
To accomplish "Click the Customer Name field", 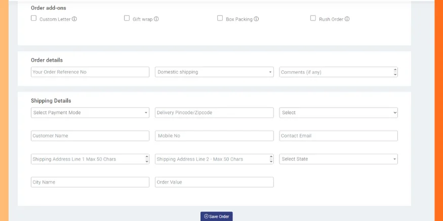I will pos(90,136).
